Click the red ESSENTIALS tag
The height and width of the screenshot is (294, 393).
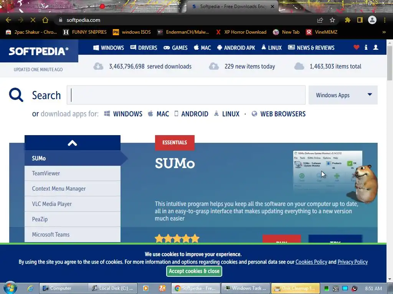click(x=175, y=143)
